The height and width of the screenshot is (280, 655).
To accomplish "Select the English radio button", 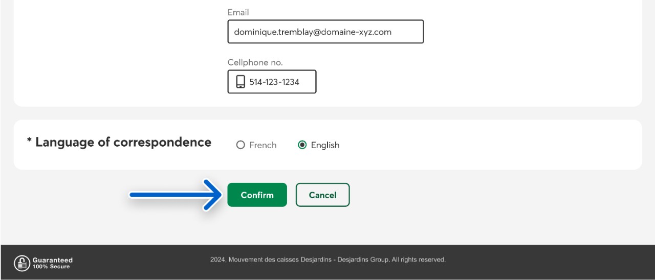I will pos(302,145).
